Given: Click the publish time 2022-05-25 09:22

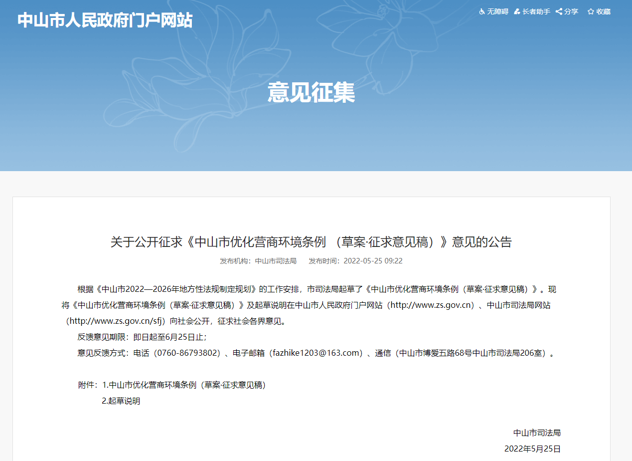Looking at the screenshot, I should [x=373, y=261].
